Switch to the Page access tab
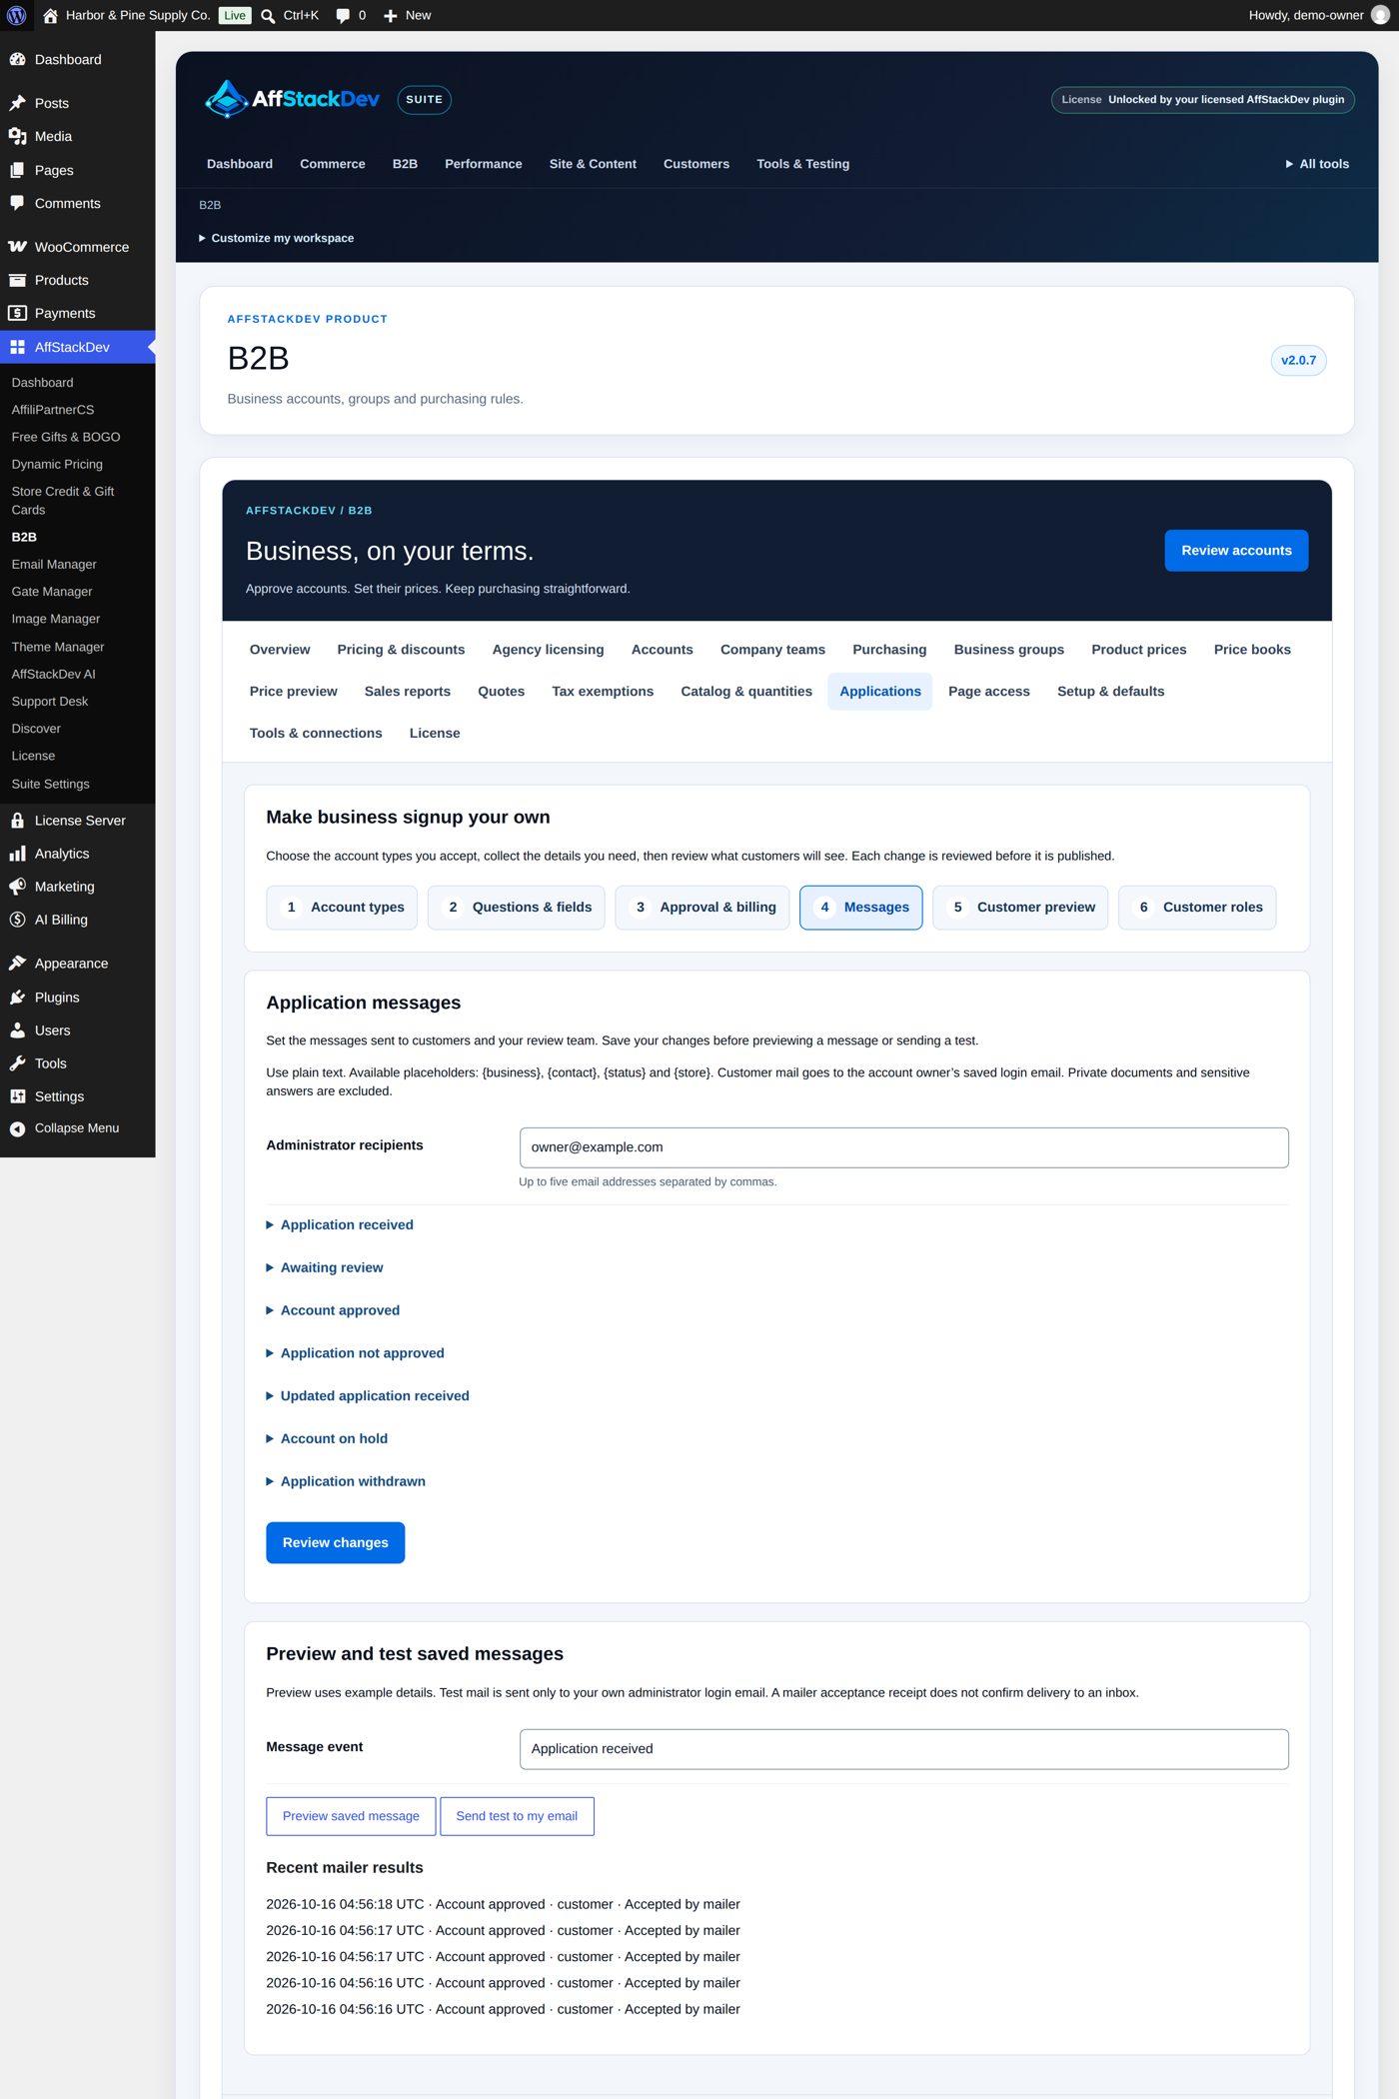Viewport: 1399px width, 2099px height. click(x=988, y=692)
